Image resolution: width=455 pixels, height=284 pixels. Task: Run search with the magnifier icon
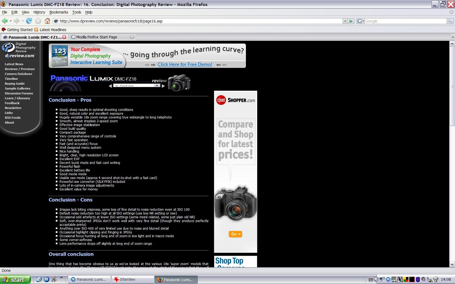point(450,21)
